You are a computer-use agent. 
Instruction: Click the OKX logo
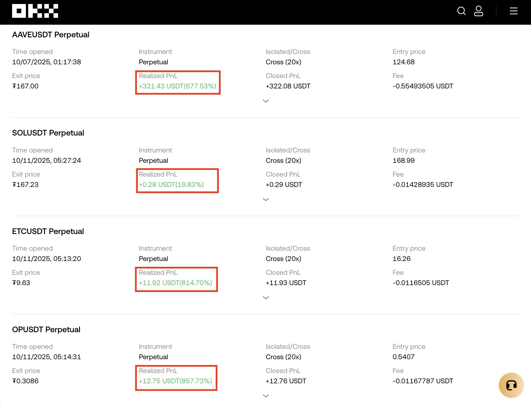(x=35, y=11)
